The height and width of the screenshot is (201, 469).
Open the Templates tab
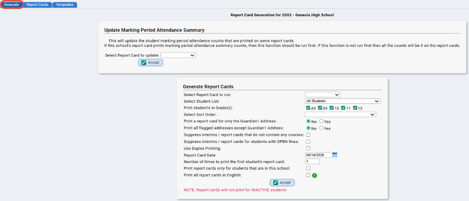coord(65,5)
